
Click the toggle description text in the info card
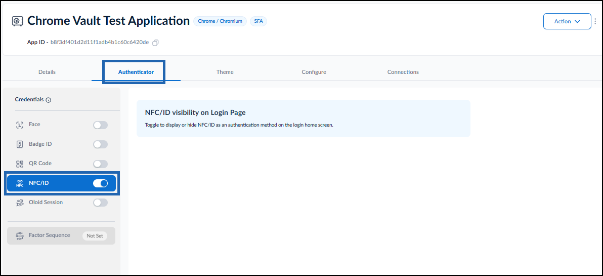239,126
